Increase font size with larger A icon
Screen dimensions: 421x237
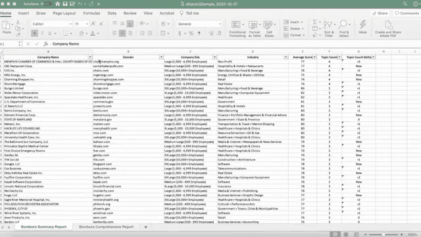(93, 24)
